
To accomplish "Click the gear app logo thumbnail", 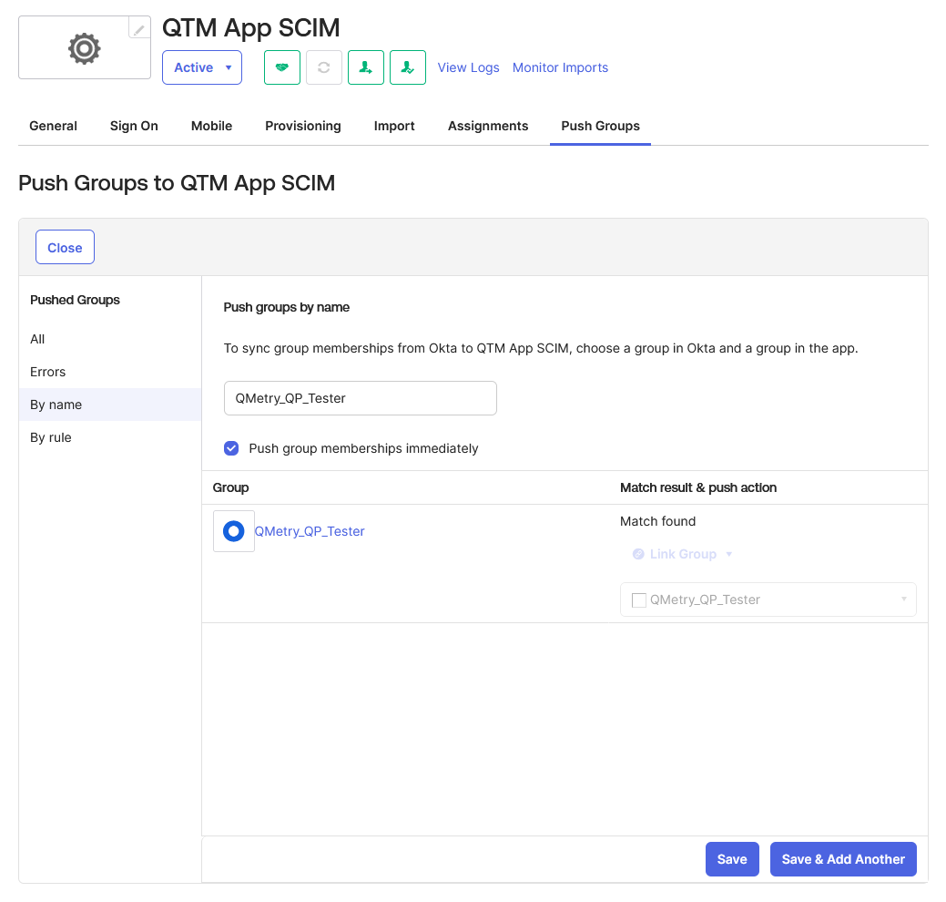I will tap(84, 49).
